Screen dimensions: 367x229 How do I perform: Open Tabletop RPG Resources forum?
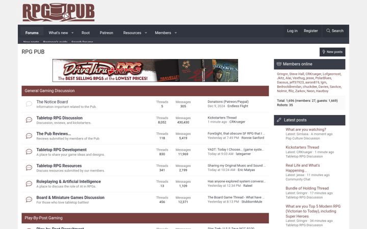pos(59,166)
